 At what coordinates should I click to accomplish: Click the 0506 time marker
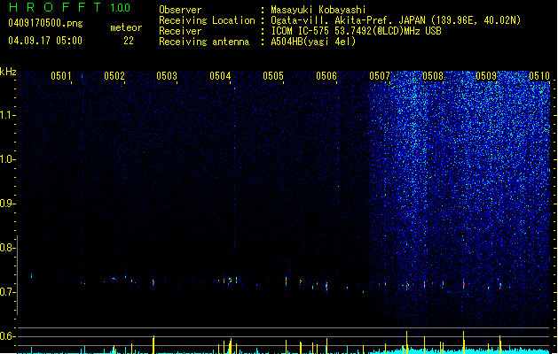[x=326, y=76]
